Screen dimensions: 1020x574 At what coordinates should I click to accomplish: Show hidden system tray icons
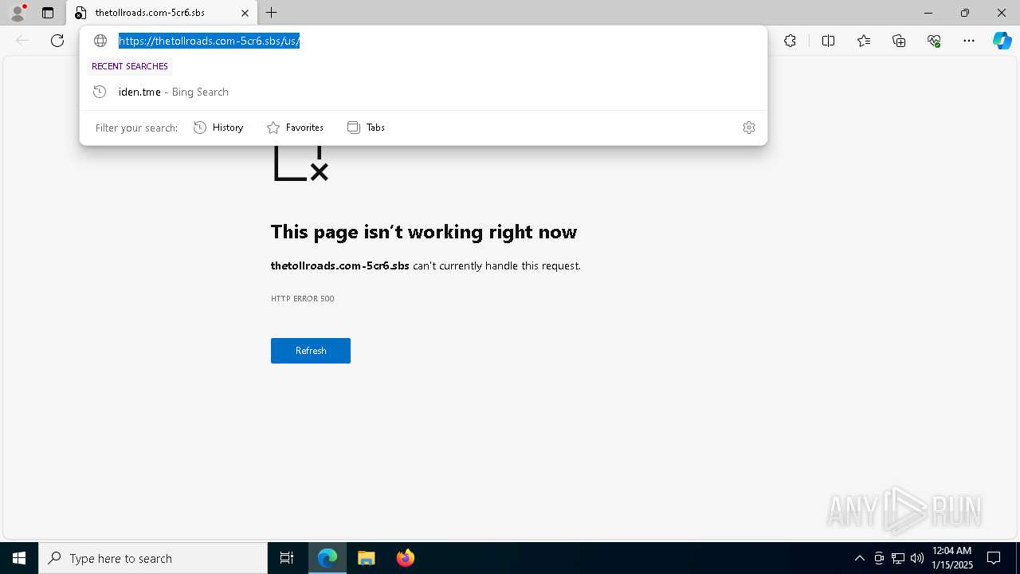click(x=859, y=558)
